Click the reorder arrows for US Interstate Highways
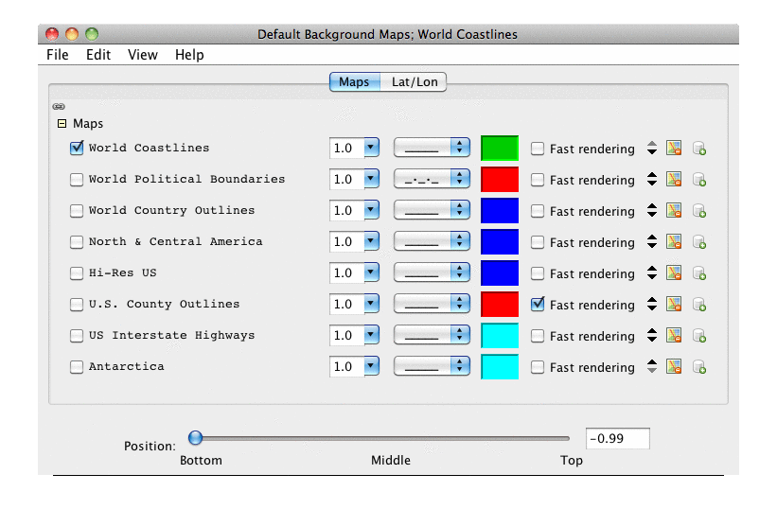 point(652,336)
